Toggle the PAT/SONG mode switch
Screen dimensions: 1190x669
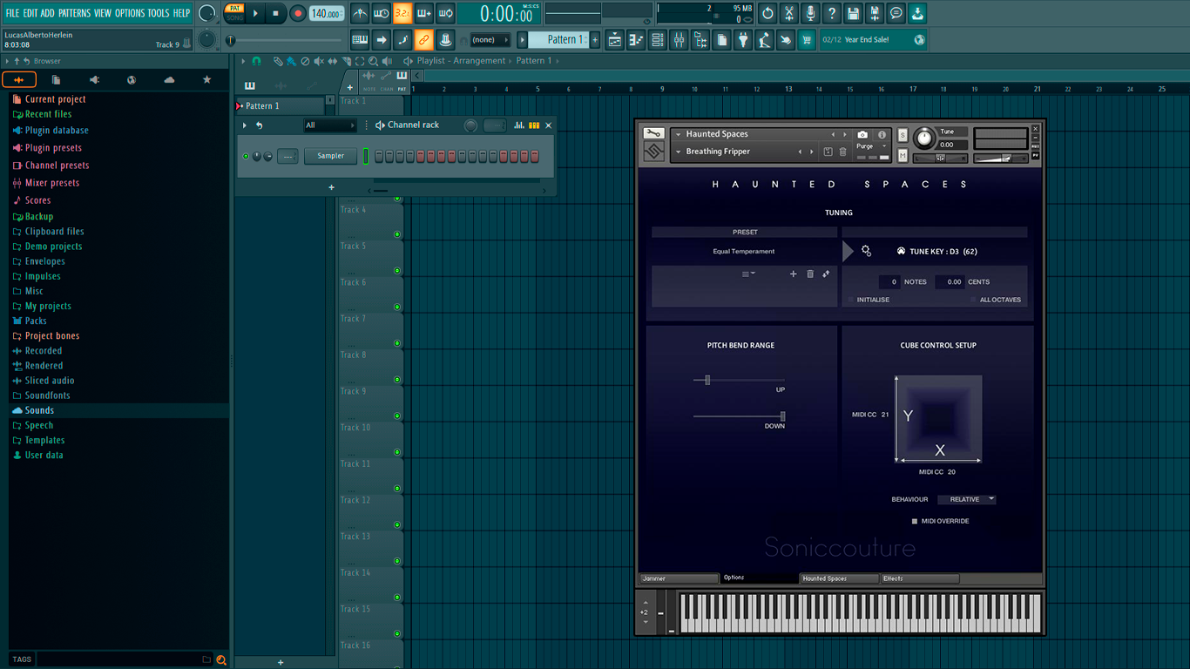point(235,13)
